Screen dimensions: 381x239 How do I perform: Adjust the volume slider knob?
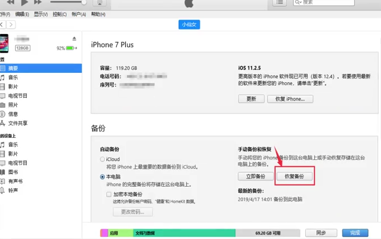pos(84,2)
